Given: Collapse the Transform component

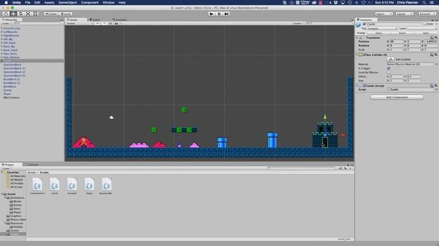Looking at the screenshot, I should coord(357,38).
